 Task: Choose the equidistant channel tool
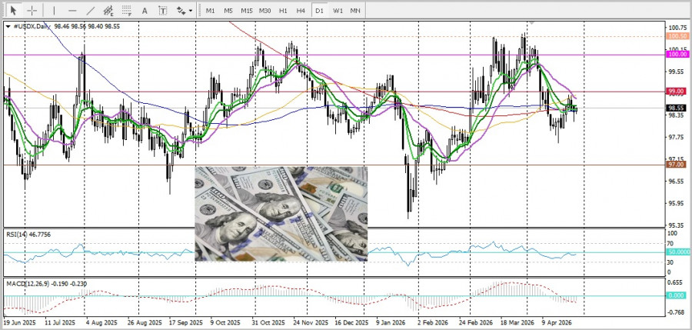pyautogui.click(x=109, y=11)
